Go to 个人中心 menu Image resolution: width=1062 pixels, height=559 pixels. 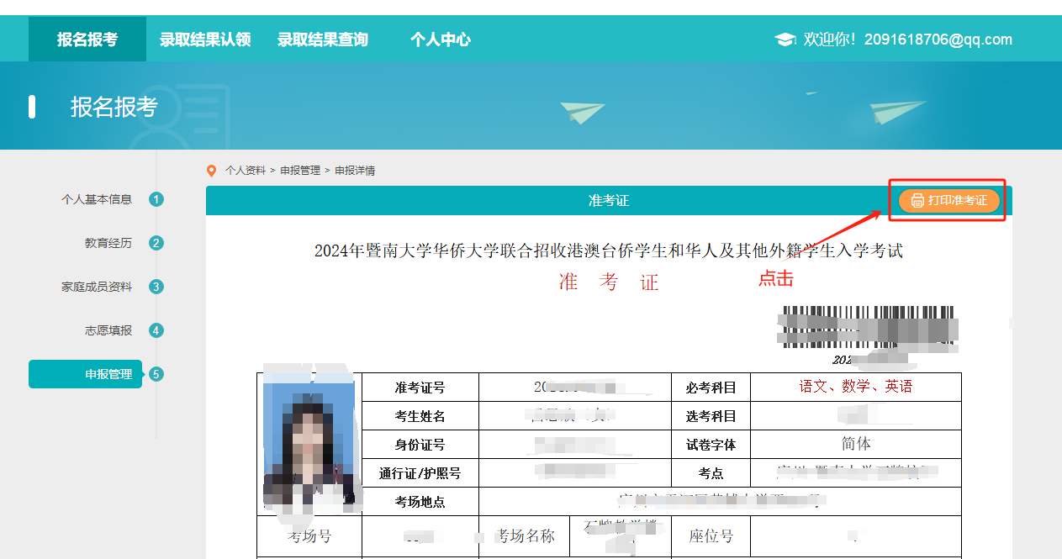coord(441,40)
